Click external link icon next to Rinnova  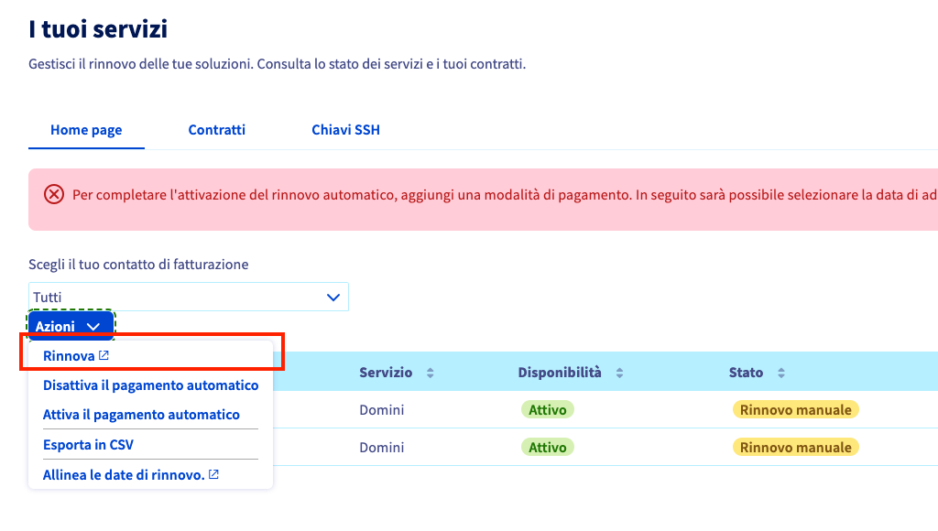(x=104, y=355)
